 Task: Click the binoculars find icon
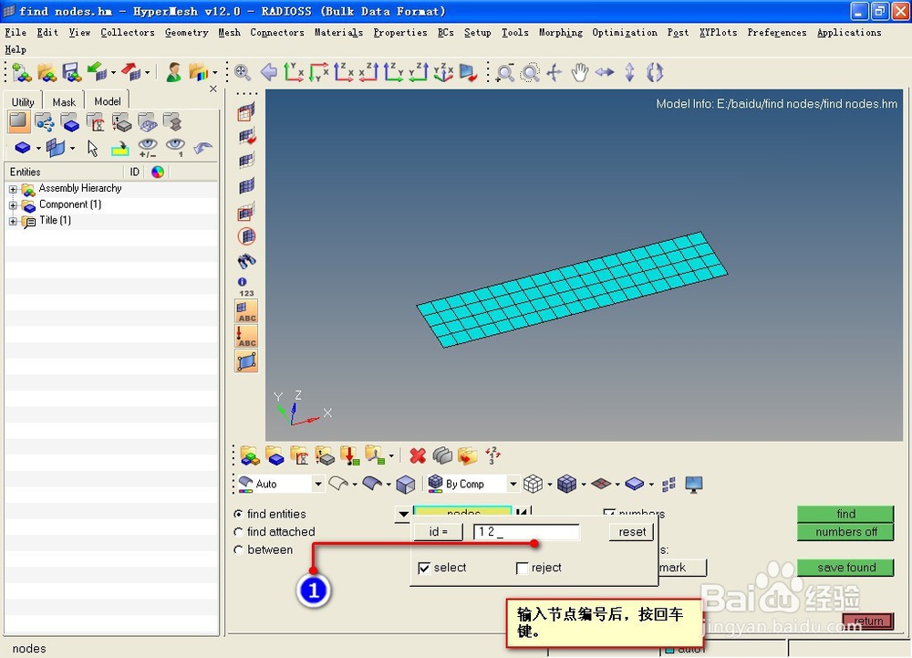[246, 261]
